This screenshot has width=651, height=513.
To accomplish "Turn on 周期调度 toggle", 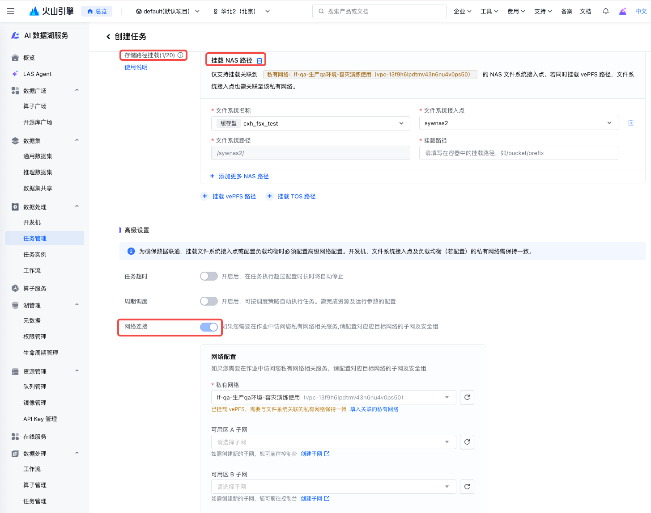I will pyautogui.click(x=208, y=301).
